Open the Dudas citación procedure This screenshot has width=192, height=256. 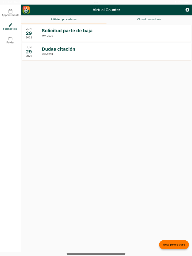[x=58, y=49]
